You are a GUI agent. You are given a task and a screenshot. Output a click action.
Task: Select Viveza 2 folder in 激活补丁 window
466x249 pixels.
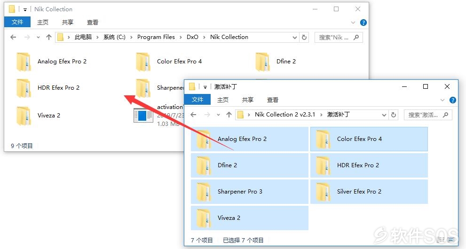tap(250, 218)
